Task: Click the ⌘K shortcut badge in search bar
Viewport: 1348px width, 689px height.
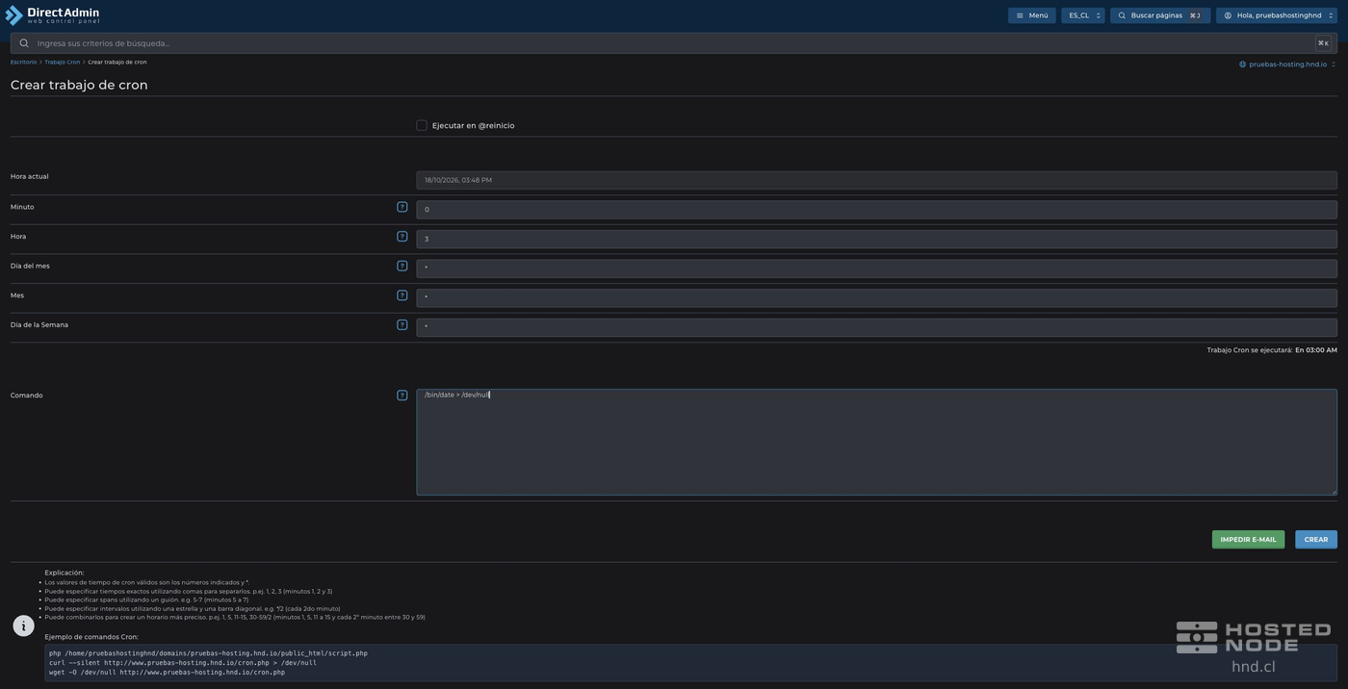Action: click(x=1323, y=43)
